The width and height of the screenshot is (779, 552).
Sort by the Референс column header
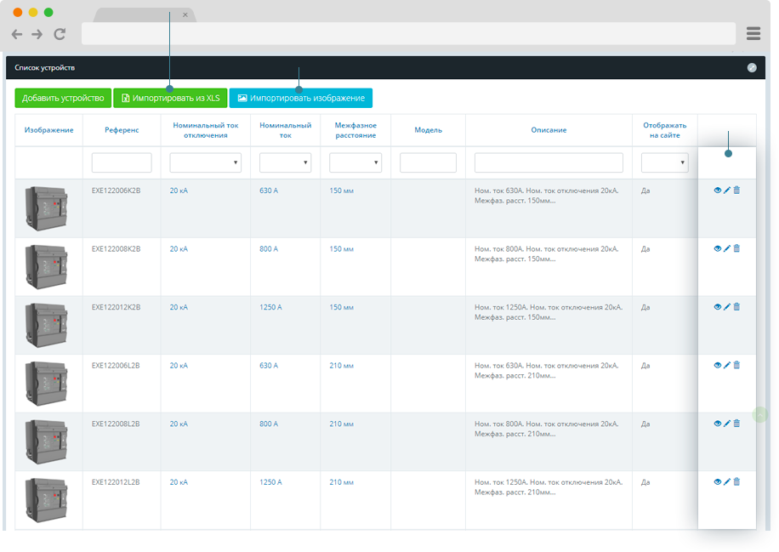122,130
